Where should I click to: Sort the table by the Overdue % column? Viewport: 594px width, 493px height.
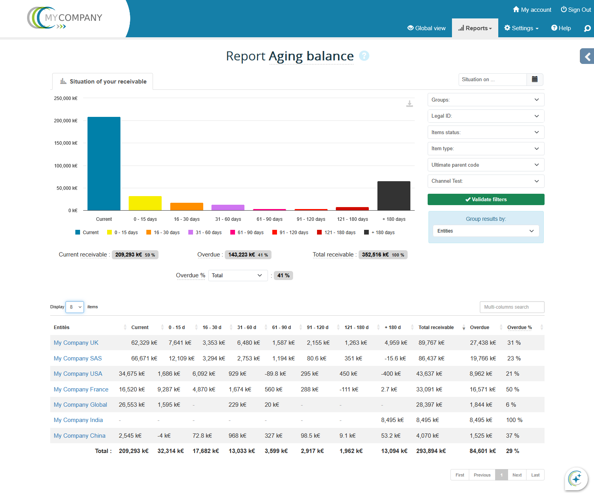(519, 327)
